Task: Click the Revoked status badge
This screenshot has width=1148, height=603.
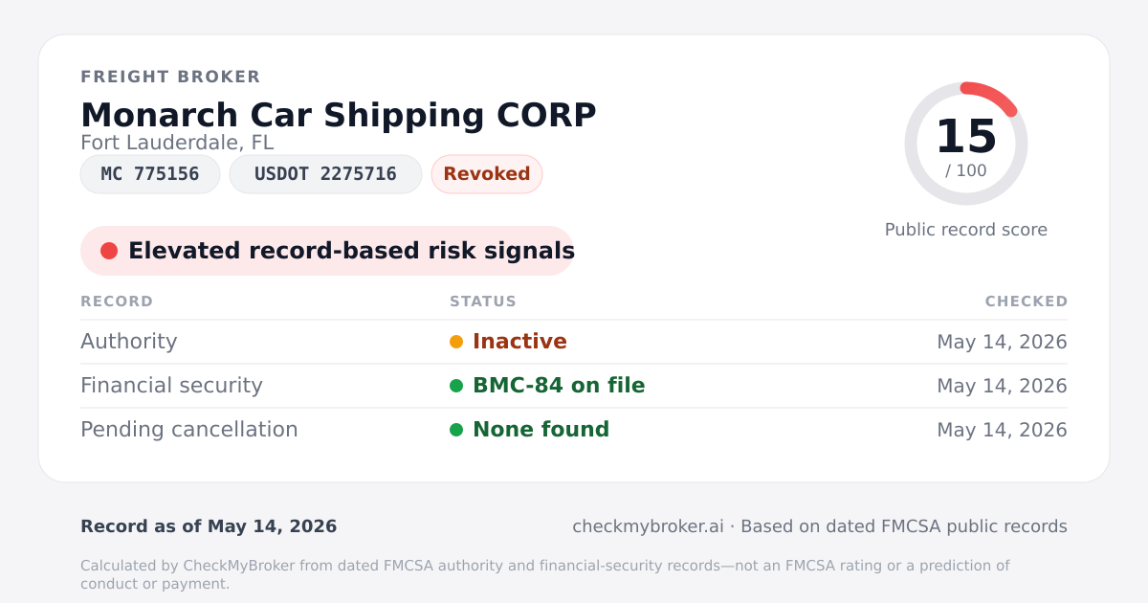Action: 487,174
